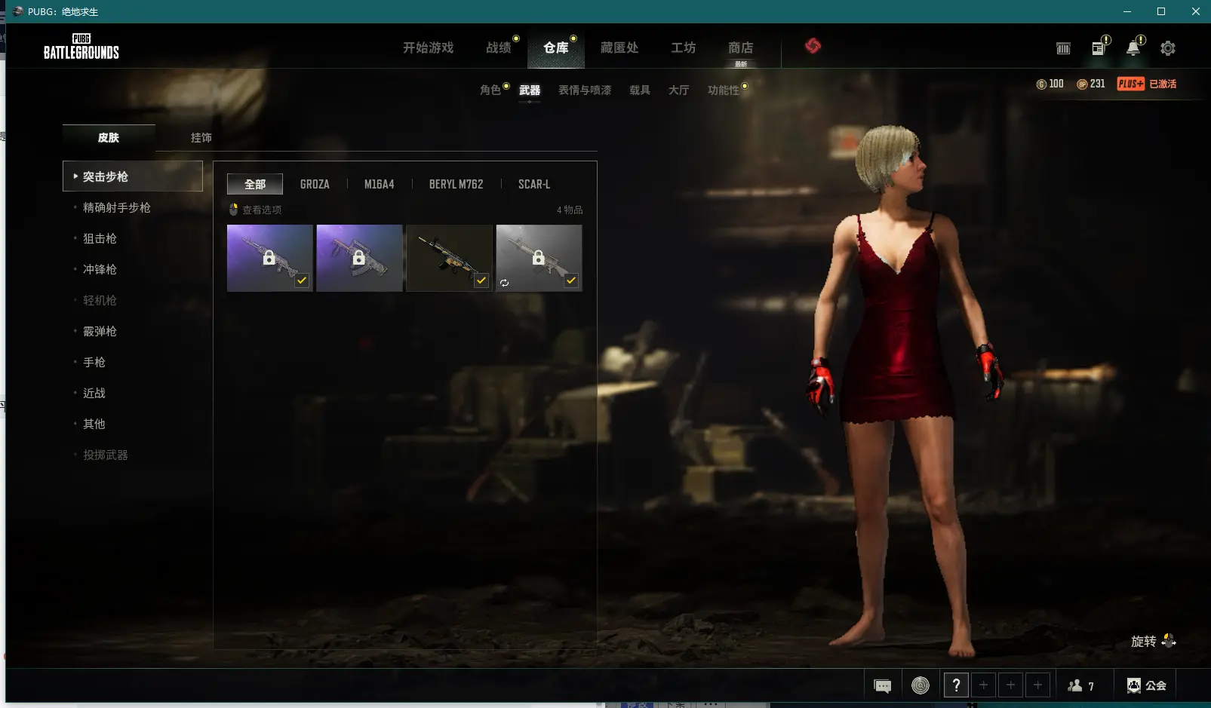Toggle checkmark on first locked rifle skin

(x=302, y=280)
